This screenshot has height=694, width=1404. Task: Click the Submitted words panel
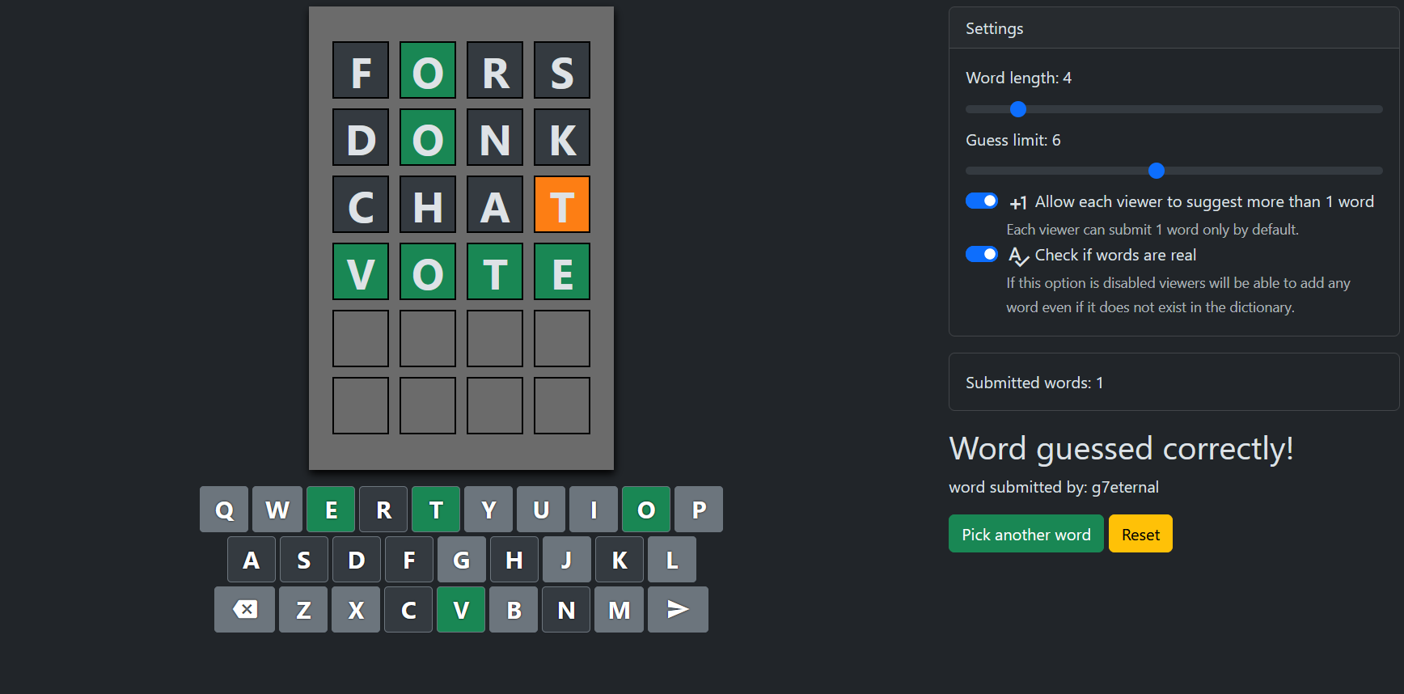[1173, 383]
